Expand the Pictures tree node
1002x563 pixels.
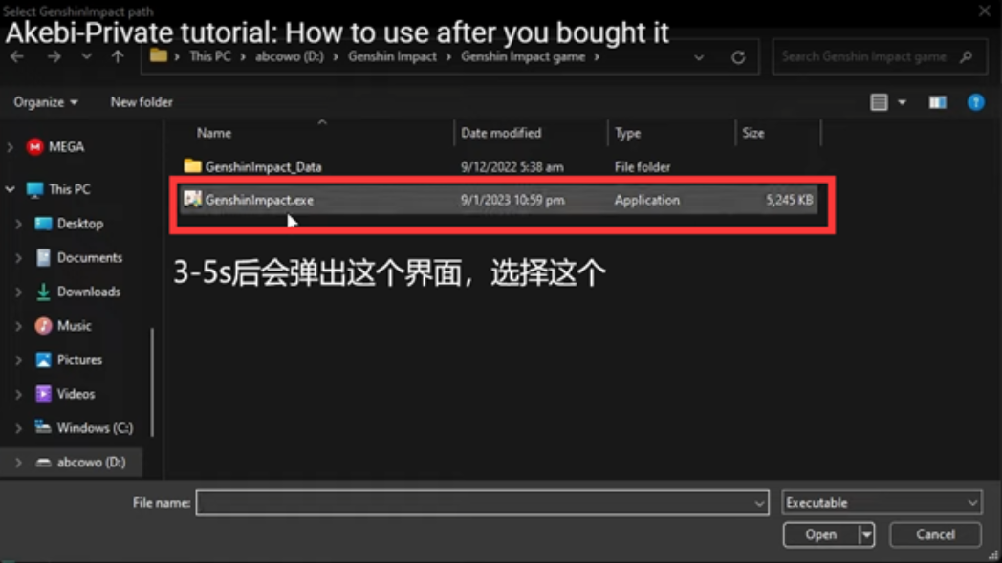coord(18,359)
